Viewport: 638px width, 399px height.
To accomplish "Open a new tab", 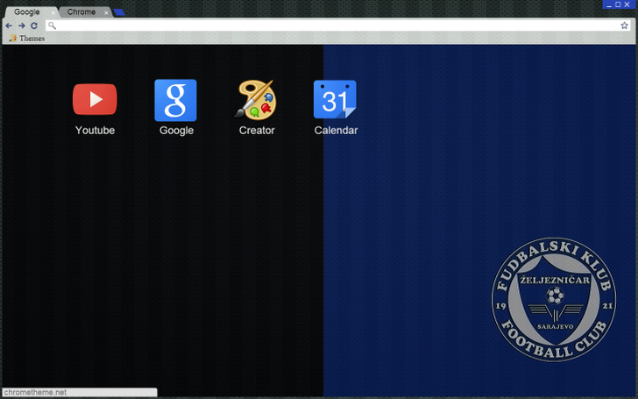I will tap(119, 12).
